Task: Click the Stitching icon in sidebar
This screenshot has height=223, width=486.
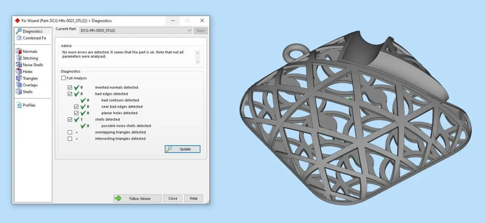Action: click(19, 58)
